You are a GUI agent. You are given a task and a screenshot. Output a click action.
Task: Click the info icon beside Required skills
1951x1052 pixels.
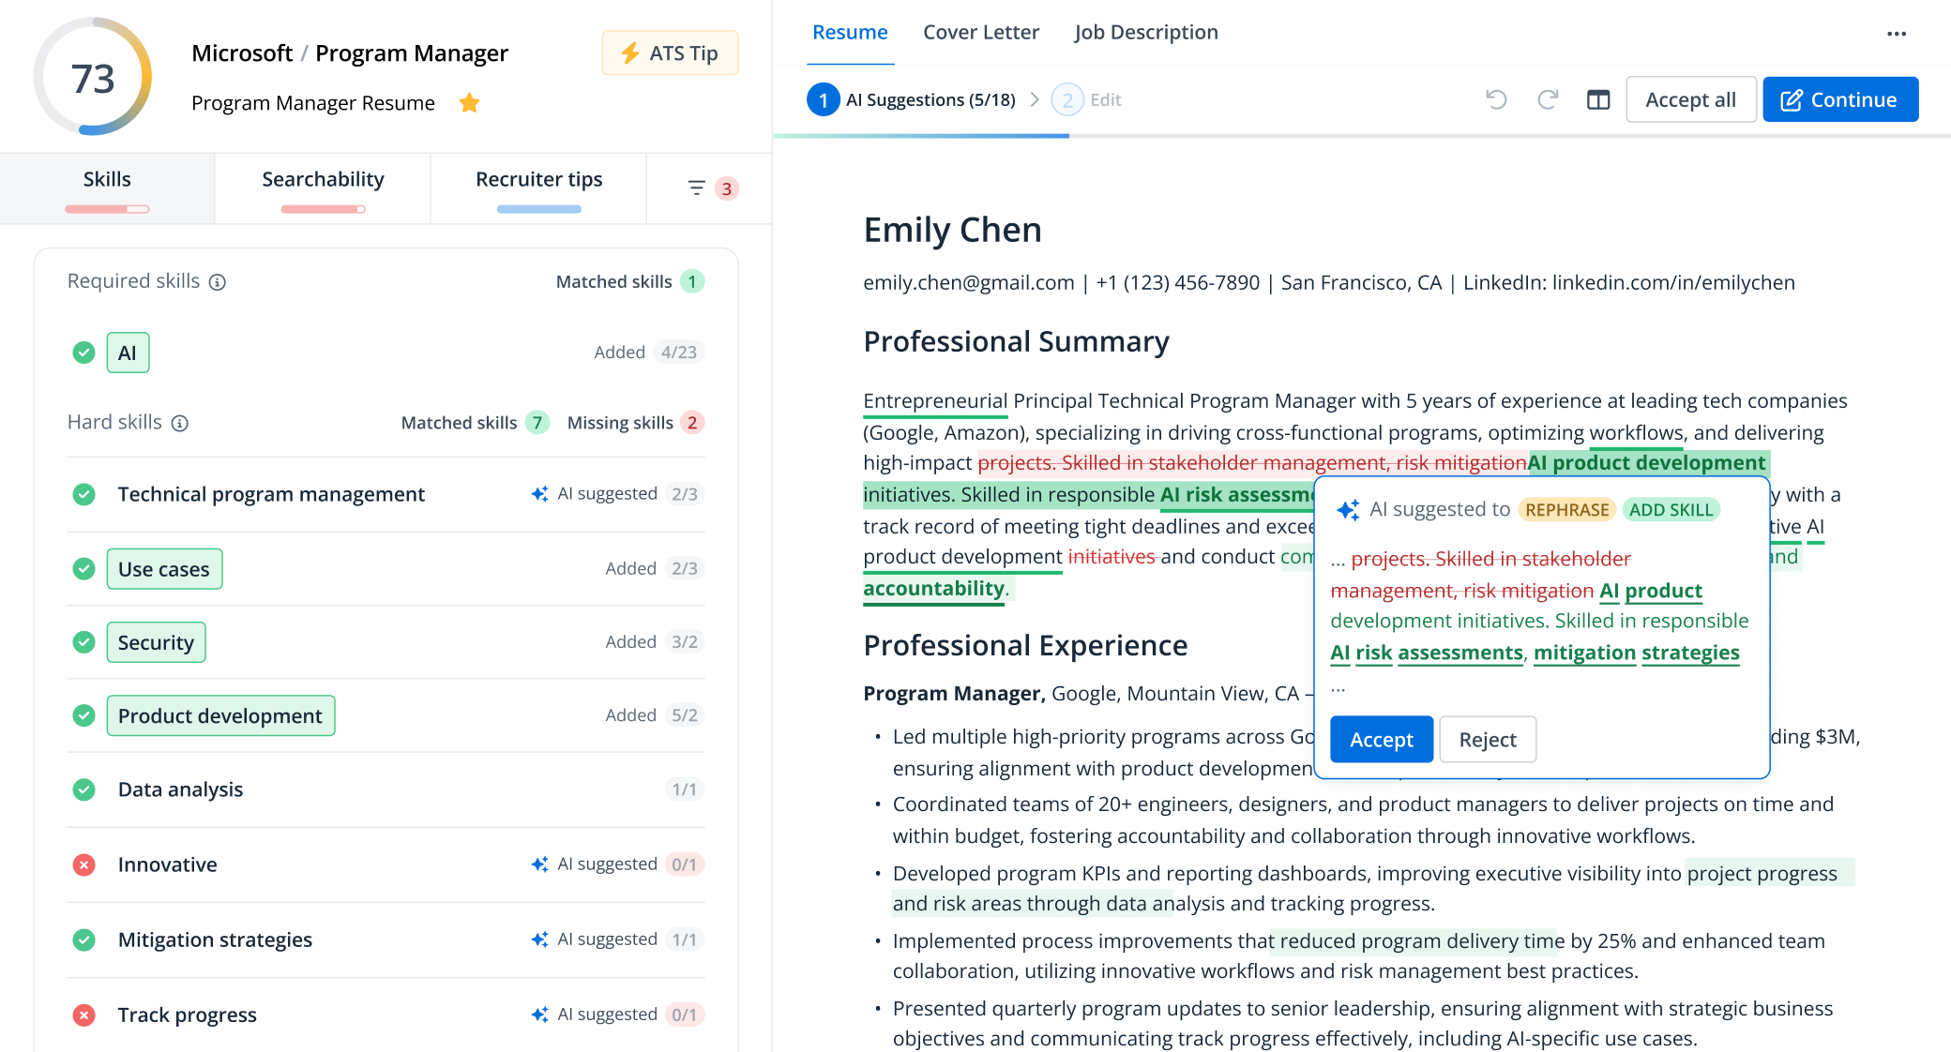pos(218,281)
